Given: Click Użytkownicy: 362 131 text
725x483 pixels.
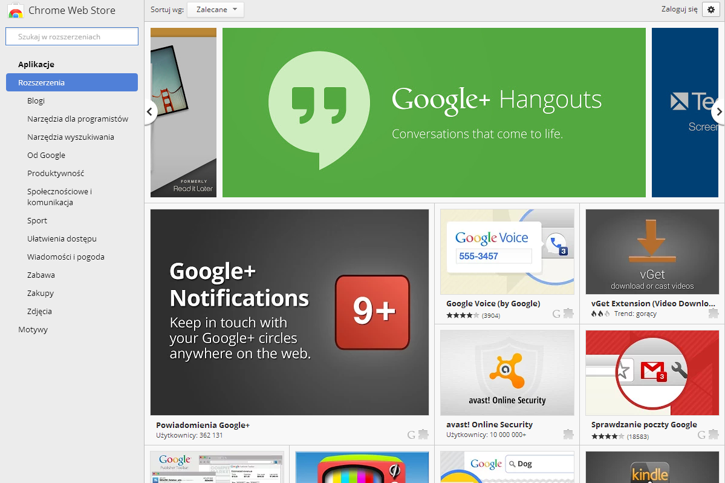Looking at the screenshot, I should point(189,435).
